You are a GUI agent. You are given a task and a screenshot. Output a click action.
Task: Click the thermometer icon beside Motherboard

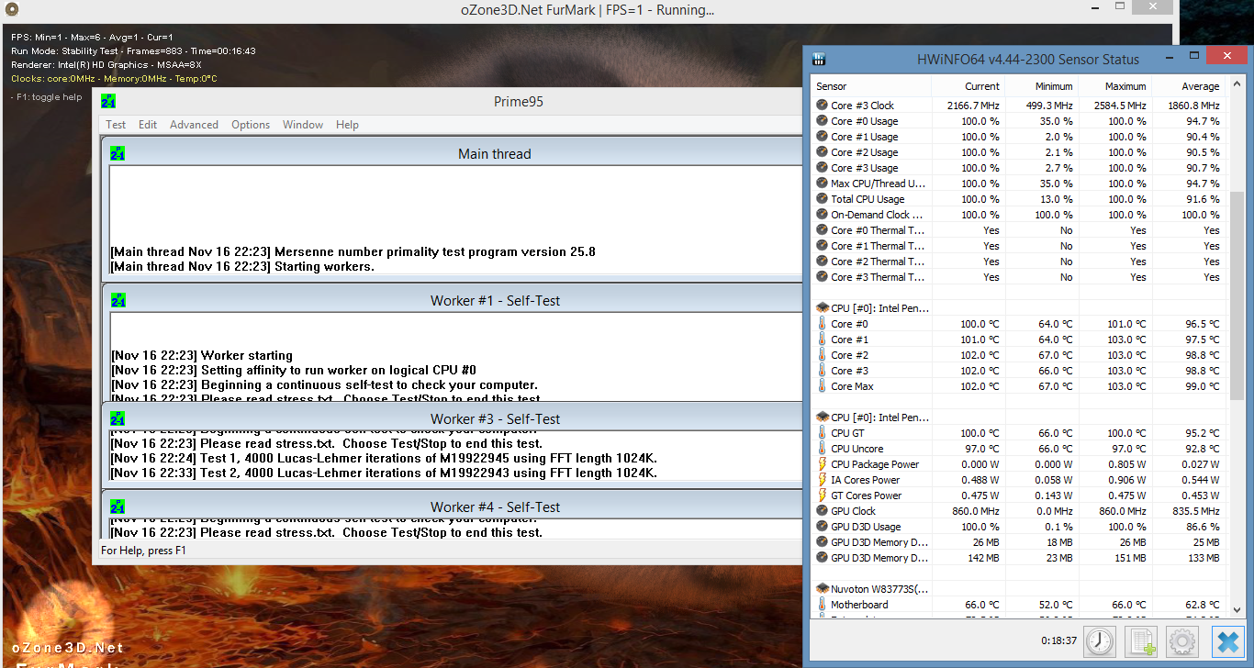click(822, 605)
